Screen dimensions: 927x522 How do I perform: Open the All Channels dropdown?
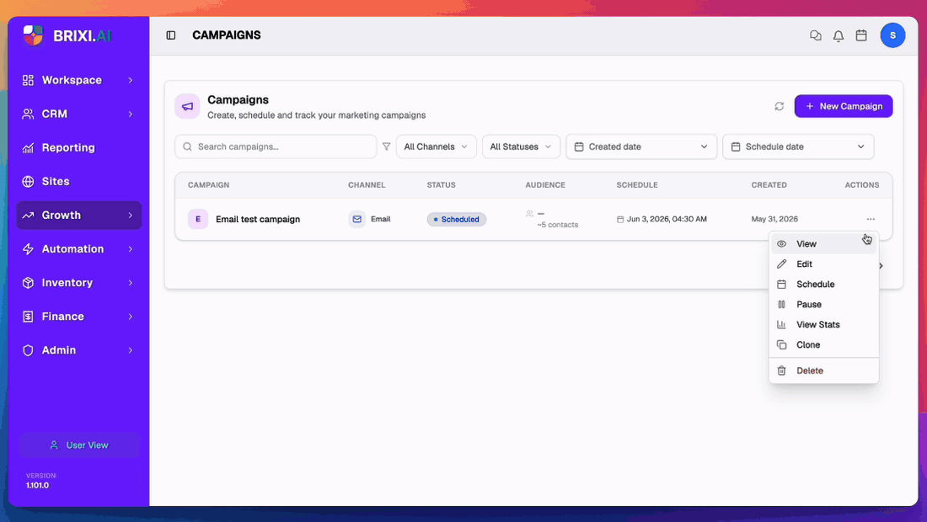437,146
